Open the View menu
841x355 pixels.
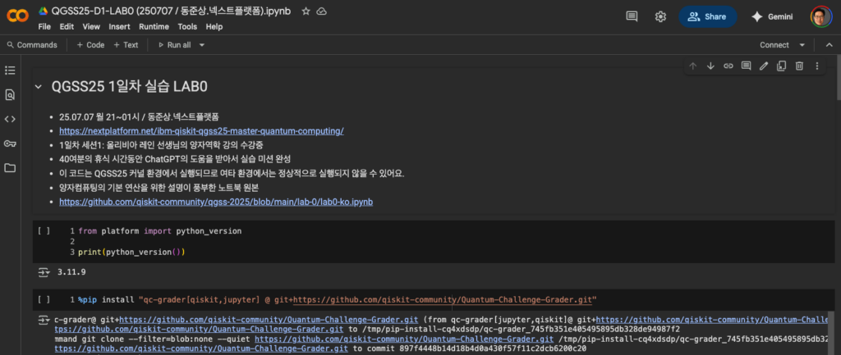[91, 27]
